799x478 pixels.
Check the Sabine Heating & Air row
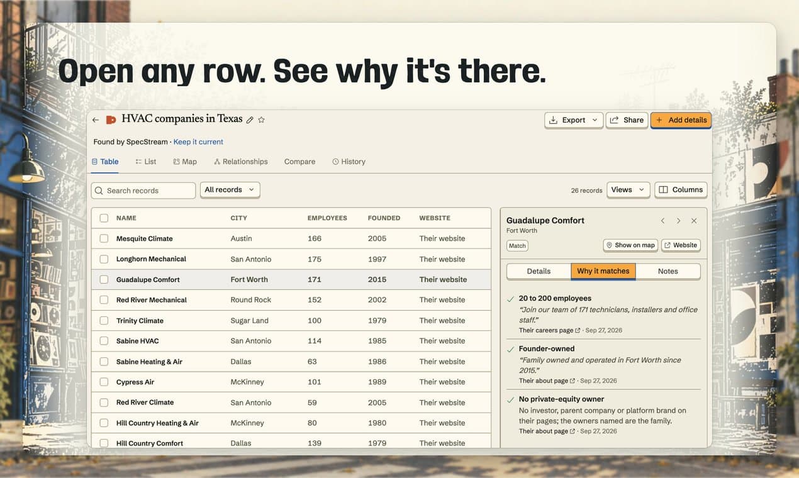pos(104,362)
